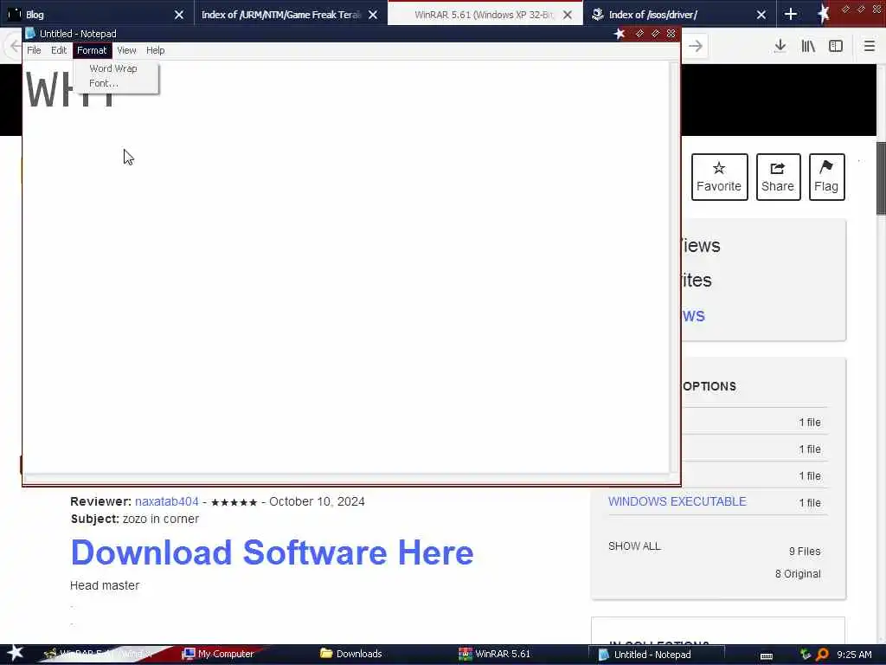
Task: Switch to WinRAR 5.61 browser tab
Action: 484,15
